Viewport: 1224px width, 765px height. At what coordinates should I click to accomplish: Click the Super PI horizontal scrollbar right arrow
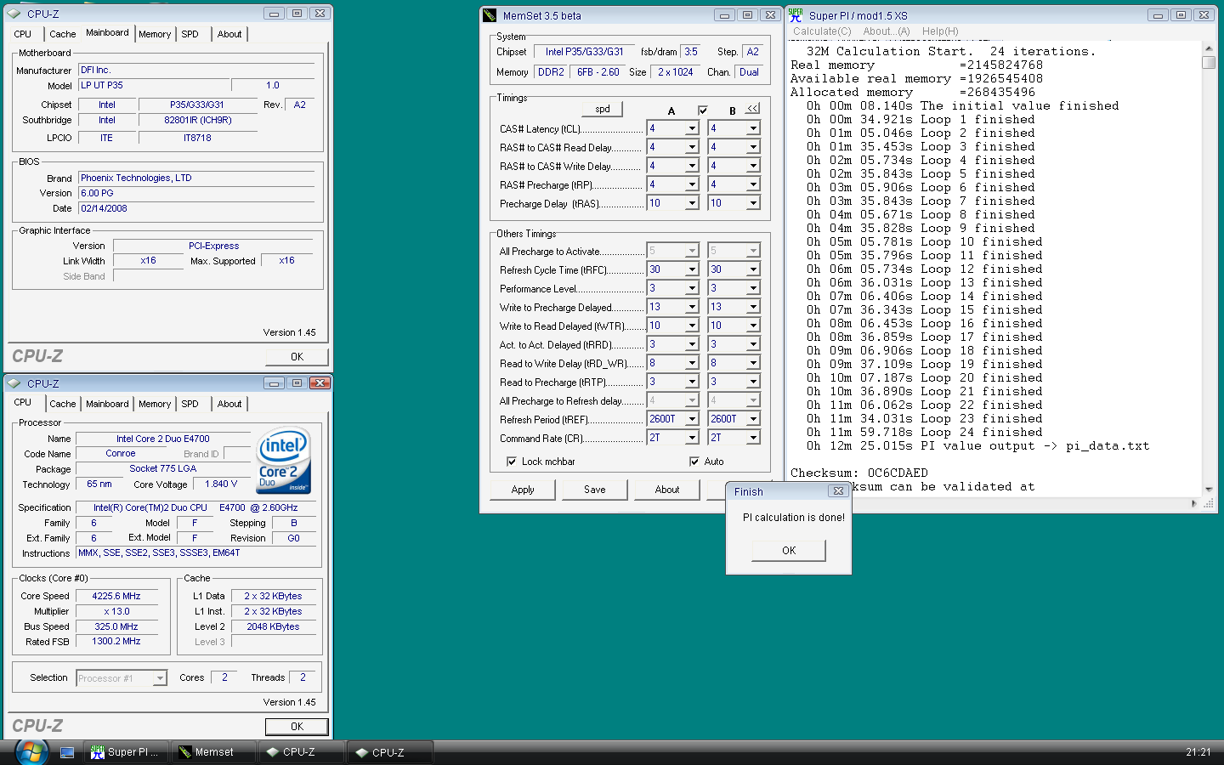tap(1194, 503)
